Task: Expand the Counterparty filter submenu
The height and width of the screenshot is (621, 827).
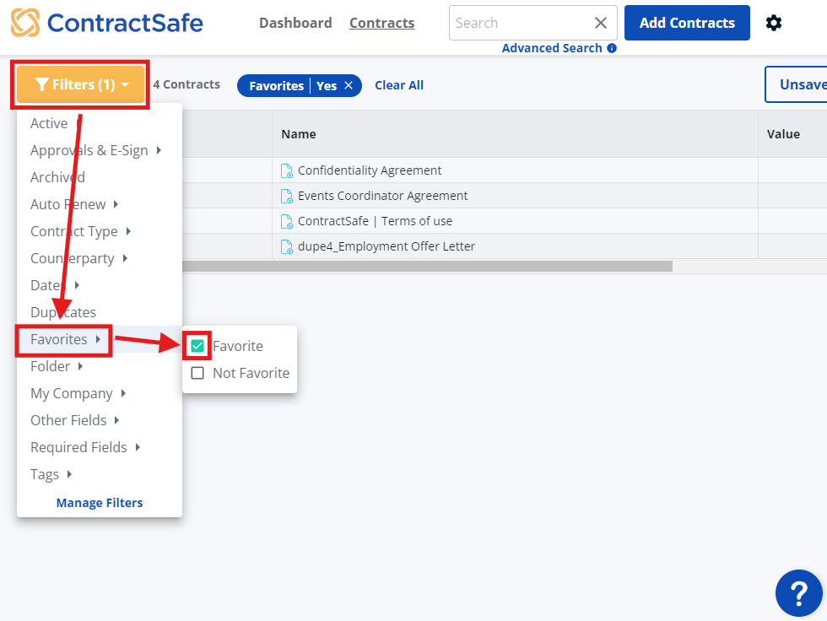Action: tap(78, 258)
